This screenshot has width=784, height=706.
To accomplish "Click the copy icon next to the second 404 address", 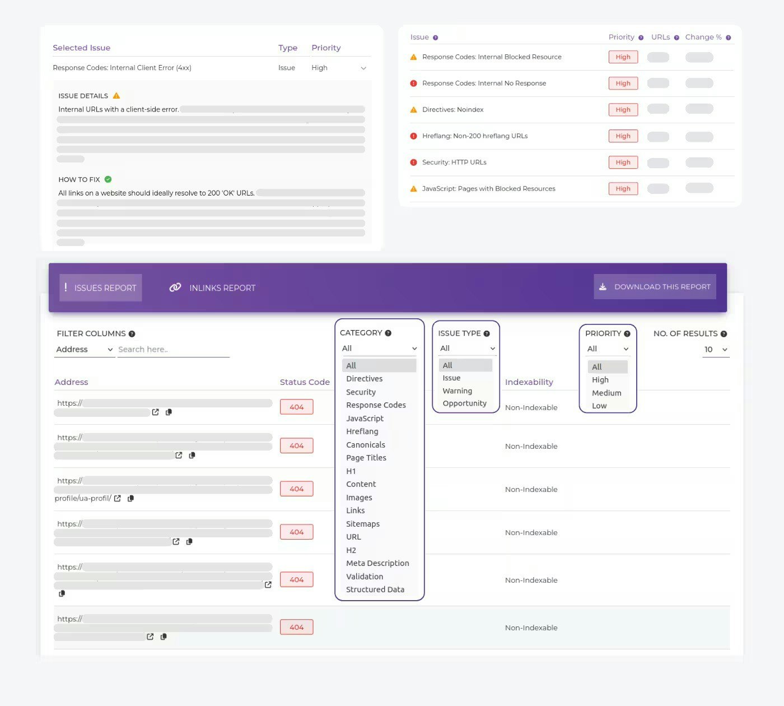I will (x=192, y=455).
